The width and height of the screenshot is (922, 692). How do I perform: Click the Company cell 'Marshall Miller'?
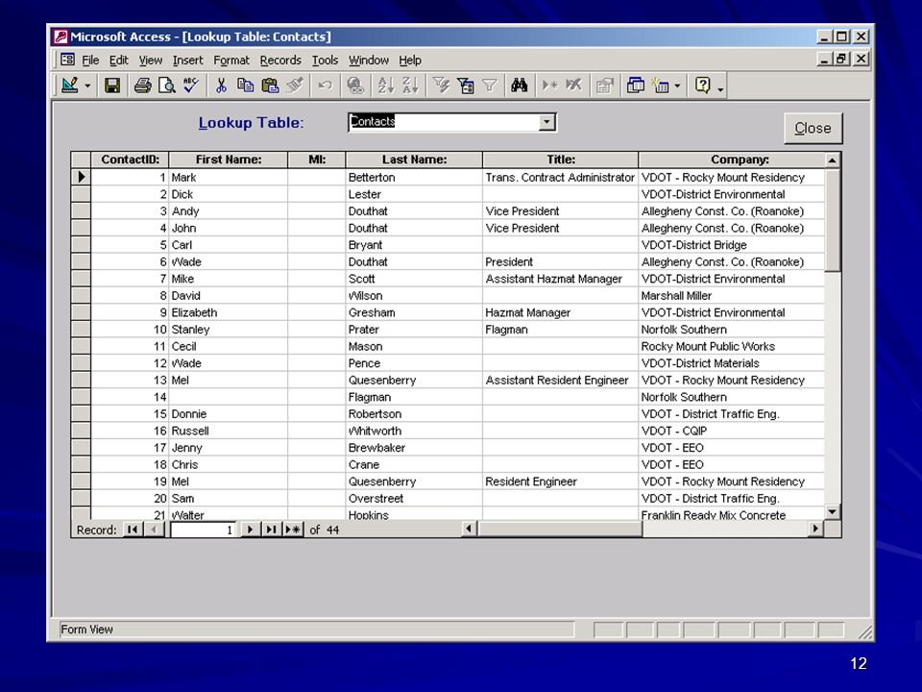point(732,295)
